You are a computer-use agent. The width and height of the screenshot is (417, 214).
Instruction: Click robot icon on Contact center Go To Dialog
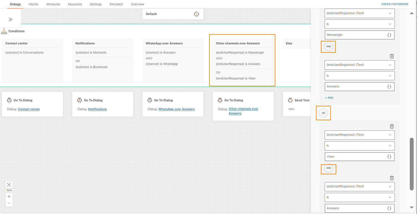(x=9, y=100)
